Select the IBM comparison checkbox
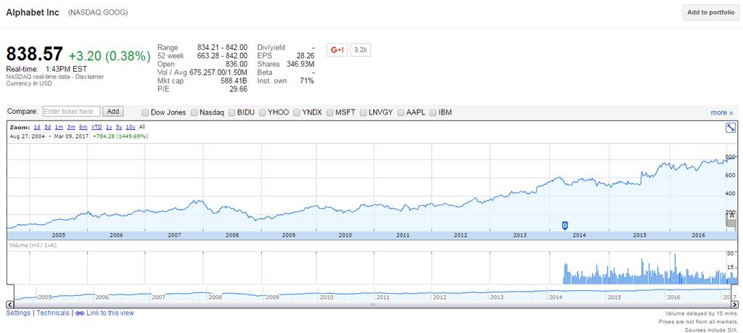This screenshot has height=333, width=743. [433, 112]
